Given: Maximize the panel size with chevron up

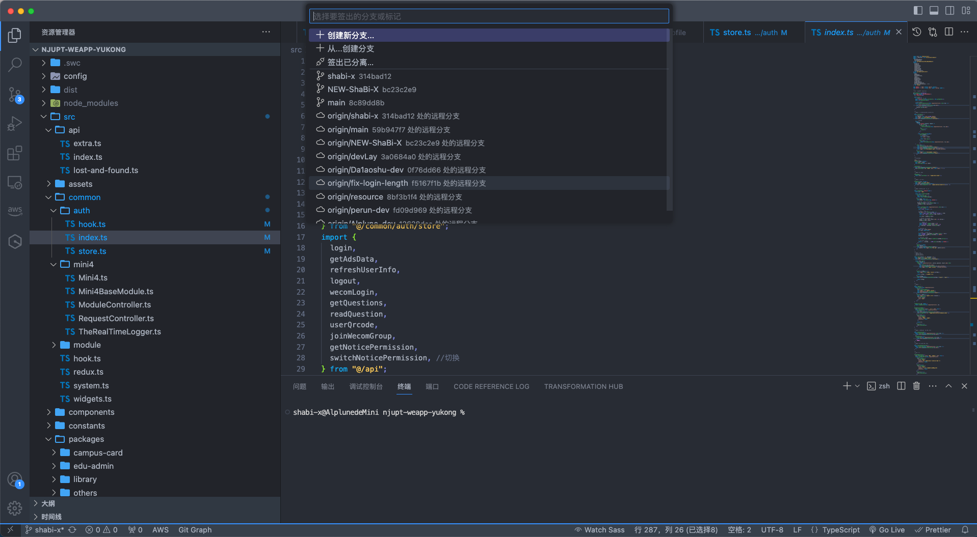Looking at the screenshot, I should coord(948,386).
